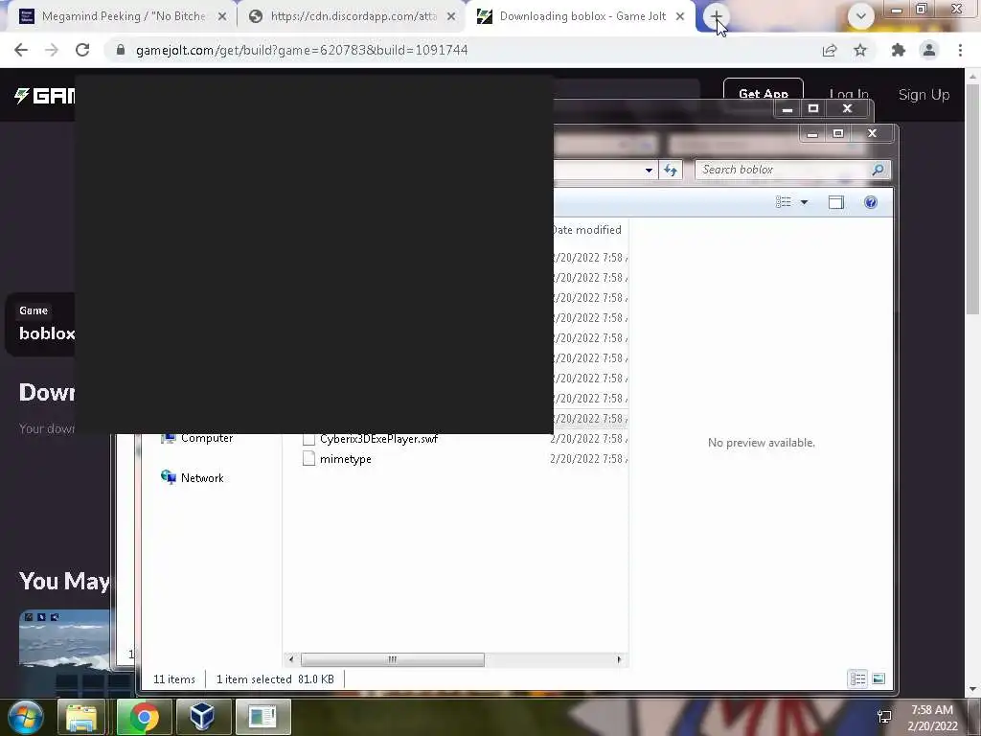Go back to the previous page

[21, 50]
